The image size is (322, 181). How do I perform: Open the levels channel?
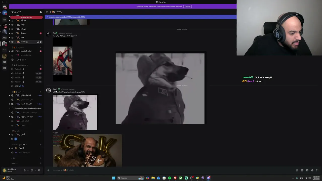26,33
